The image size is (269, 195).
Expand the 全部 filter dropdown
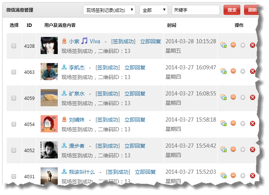pyautogui.click(x=154, y=10)
